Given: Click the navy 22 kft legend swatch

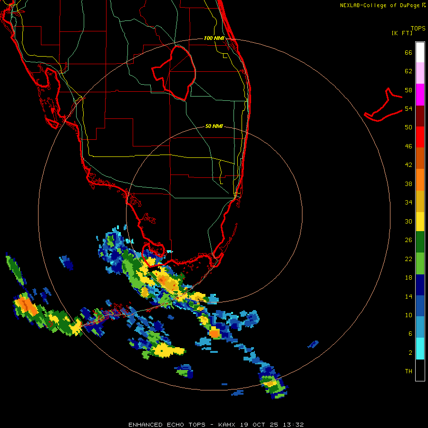Looking at the screenshot, I should pos(420,285).
